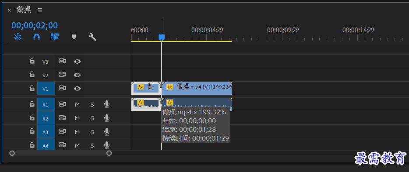Select the 做操 sequence tab title

coord(24,10)
